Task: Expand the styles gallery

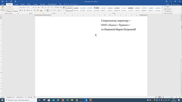Action: [162, 11]
